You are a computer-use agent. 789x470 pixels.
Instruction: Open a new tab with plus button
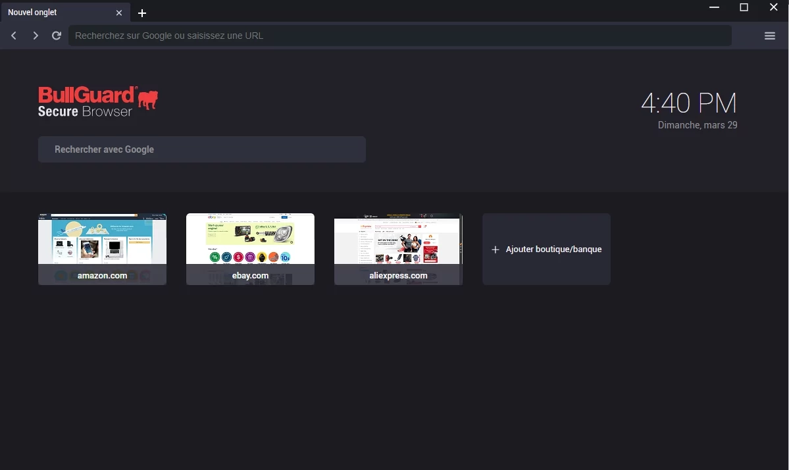pyautogui.click(x=142, y=13)
